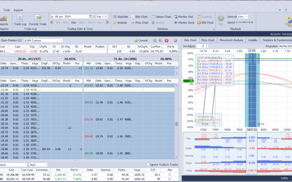Click the Commit Trade icon
This screenshot has height=182, width=292.
click(x=38, y=18)
